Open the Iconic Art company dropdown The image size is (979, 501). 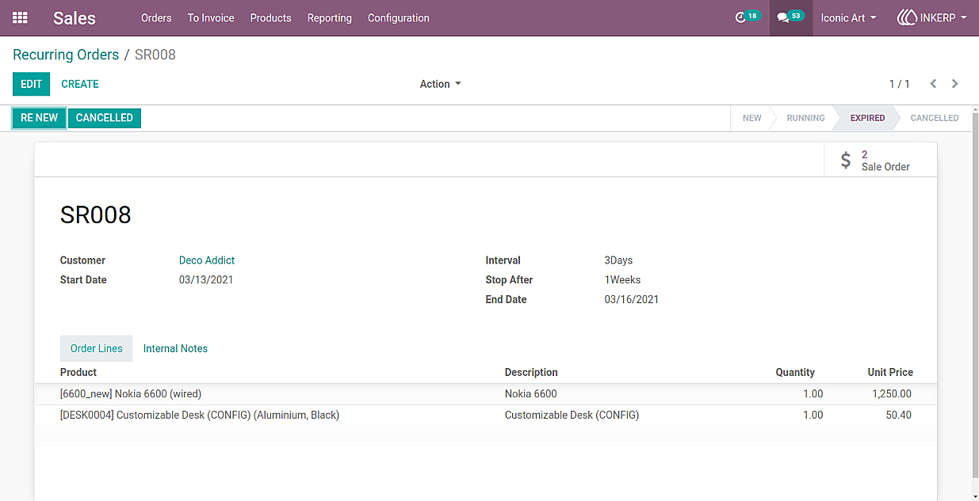pos(849,17)
